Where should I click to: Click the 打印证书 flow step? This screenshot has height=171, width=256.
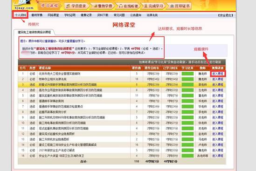click(x=180, y=6)
